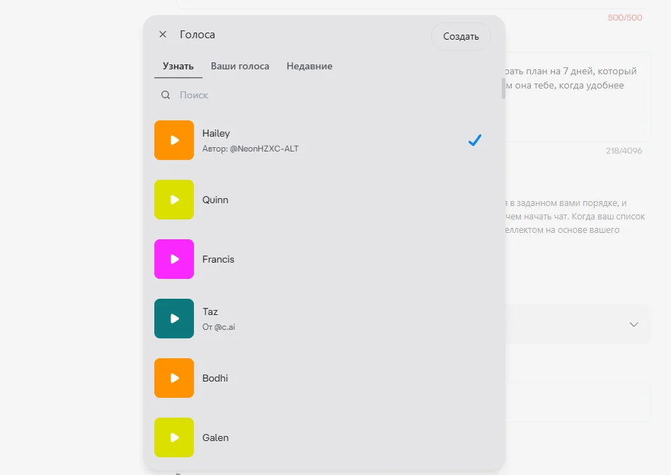The image size is (671, 475).
Task: Close the Голоса dialog with the X
Action: 163,34
